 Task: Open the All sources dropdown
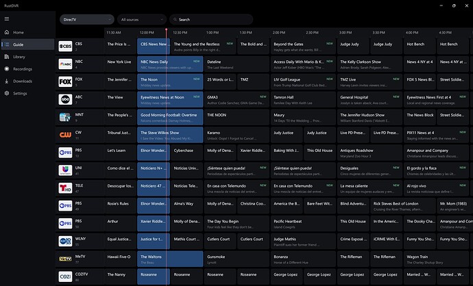tap(142, 20)
